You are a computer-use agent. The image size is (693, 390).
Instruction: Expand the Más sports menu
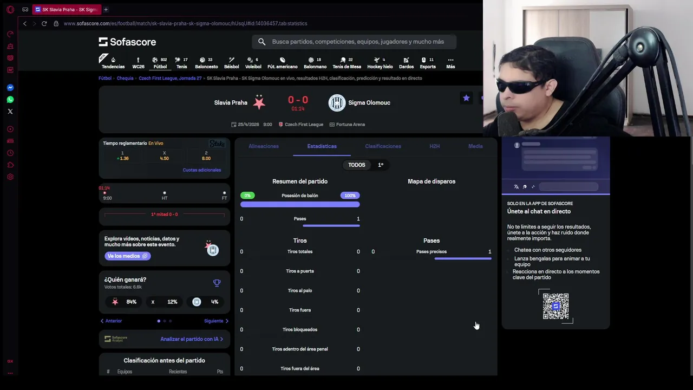pyautogui.click(x=450, y=63)
